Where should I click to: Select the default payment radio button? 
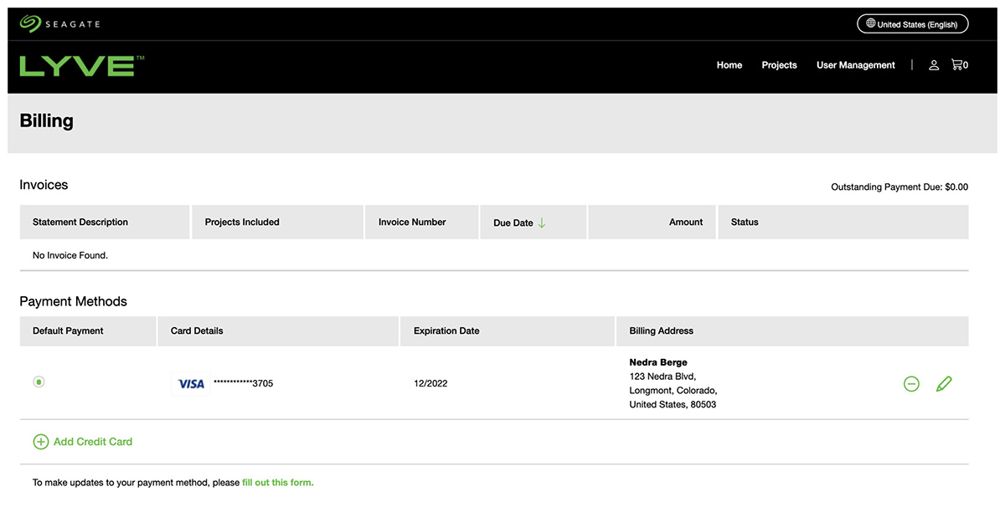[39, 382]
